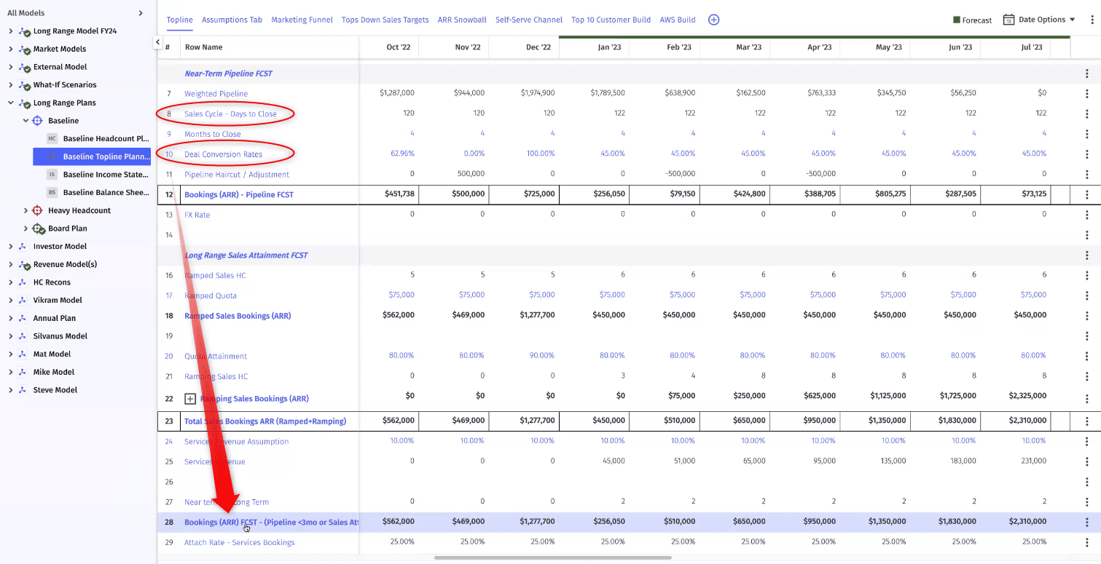Open row menu for Weighted Pipeline
1101x564 pixels.
coord(1086,94)
